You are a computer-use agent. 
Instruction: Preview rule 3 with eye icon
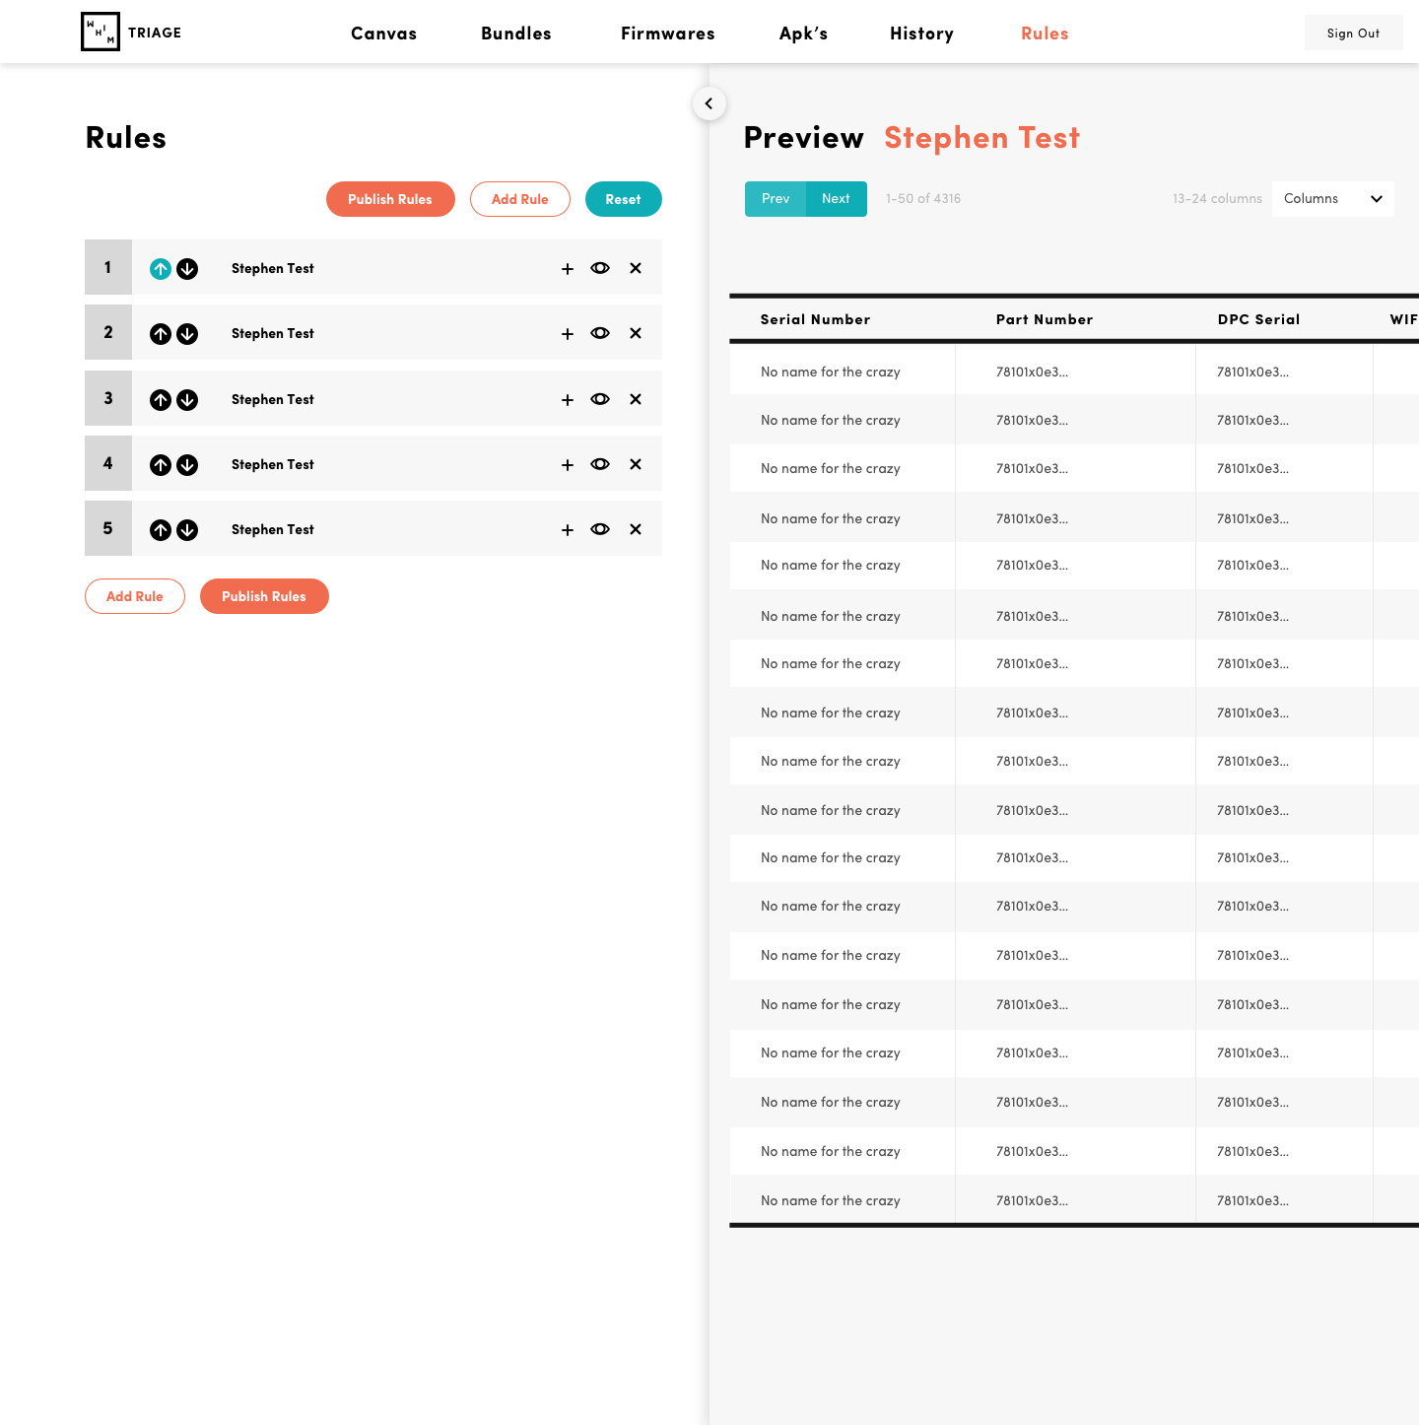600,399
